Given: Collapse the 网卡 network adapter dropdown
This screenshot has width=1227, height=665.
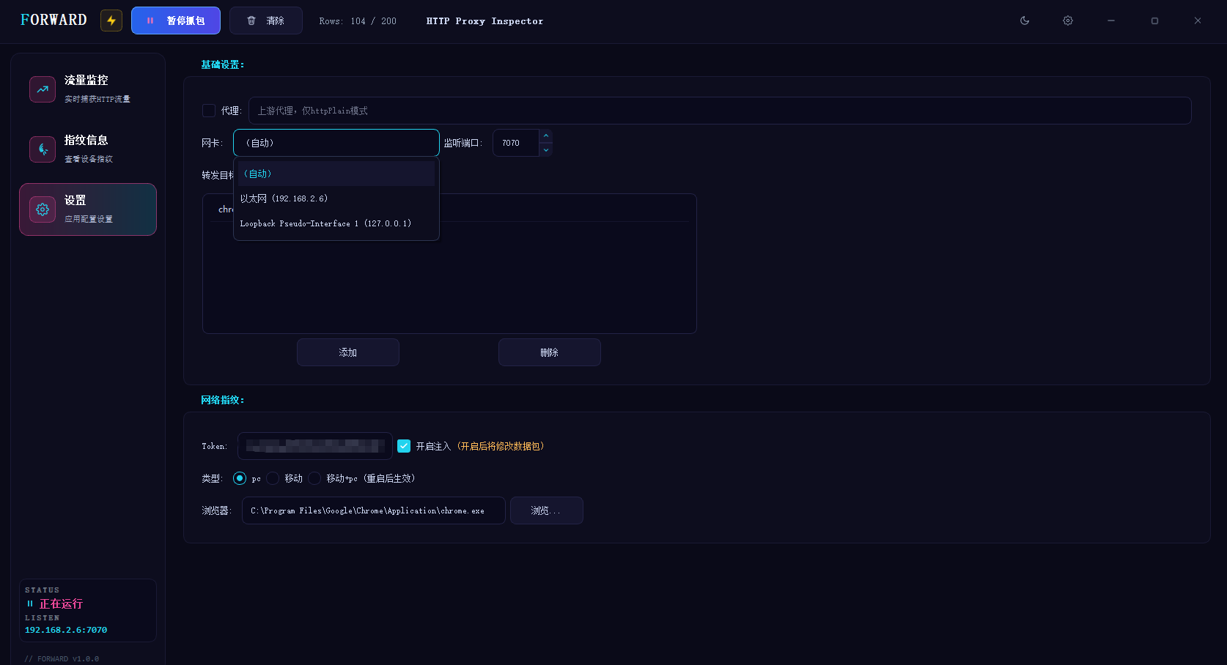Looking at the screenshot, I should pos(336,143).
